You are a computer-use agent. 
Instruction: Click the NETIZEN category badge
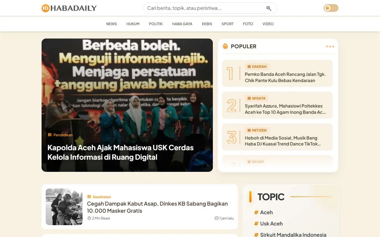pos(257,130)
